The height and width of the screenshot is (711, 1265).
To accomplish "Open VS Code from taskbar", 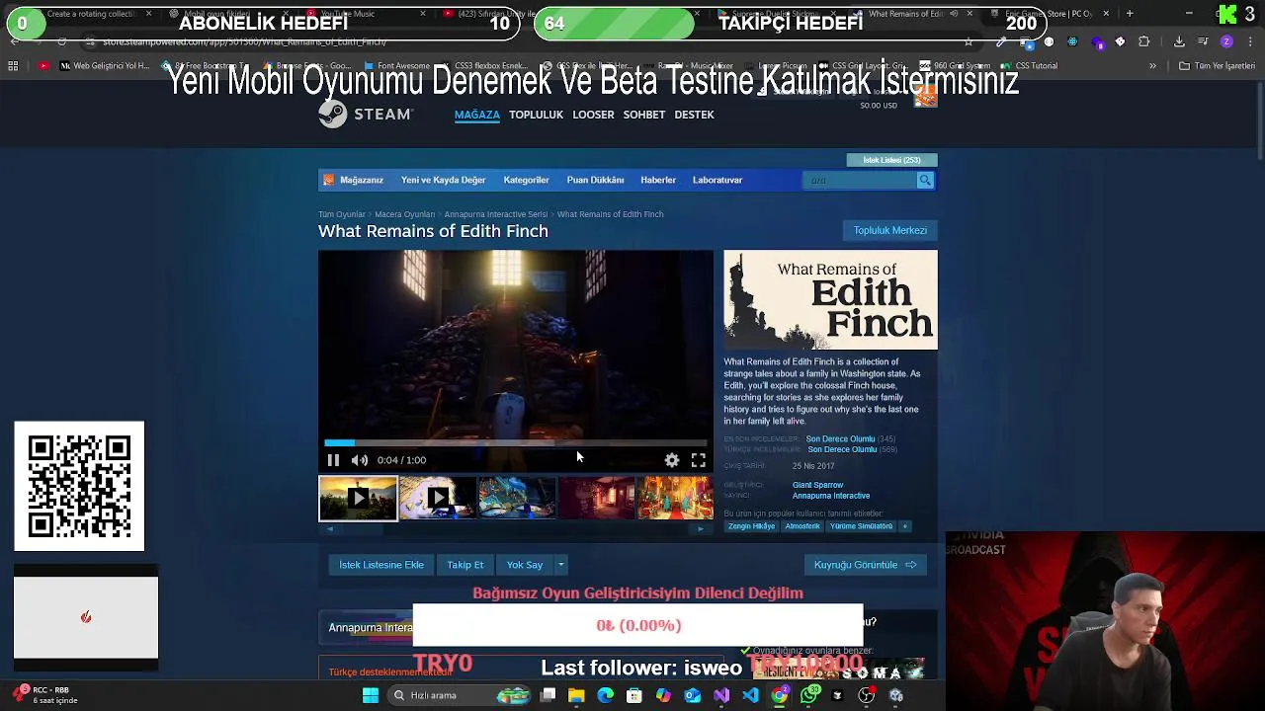I will pyautogui.click(x=751, y=695).
